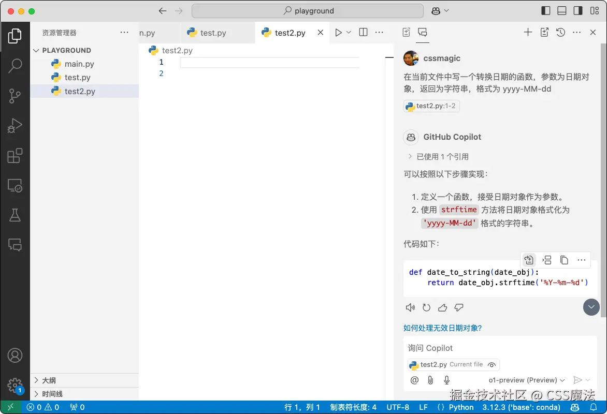Open the GitHub Copilot Chat sidebar icon

tap(16, 244)
